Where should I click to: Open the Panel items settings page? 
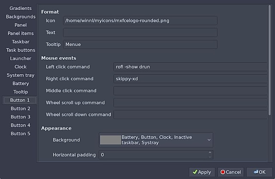pos(21,33)
